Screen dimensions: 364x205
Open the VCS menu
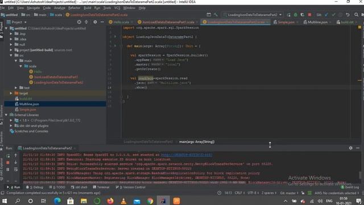(x=117, y=8)
